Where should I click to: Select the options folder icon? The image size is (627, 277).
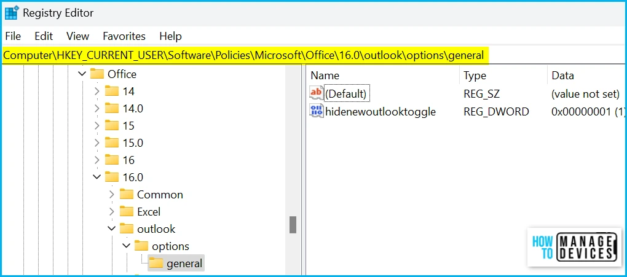(141, 246)
